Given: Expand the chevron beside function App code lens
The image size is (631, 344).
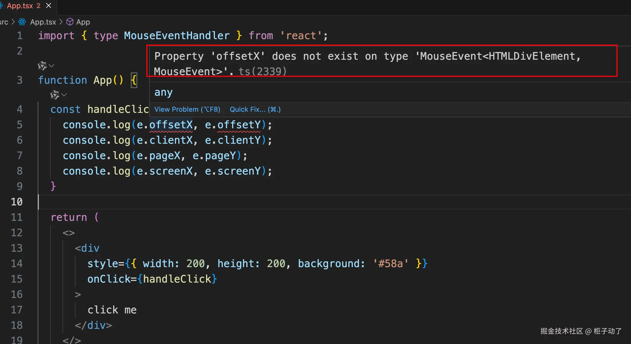Looking at the screenshot, I should click(x=52, y=66).
